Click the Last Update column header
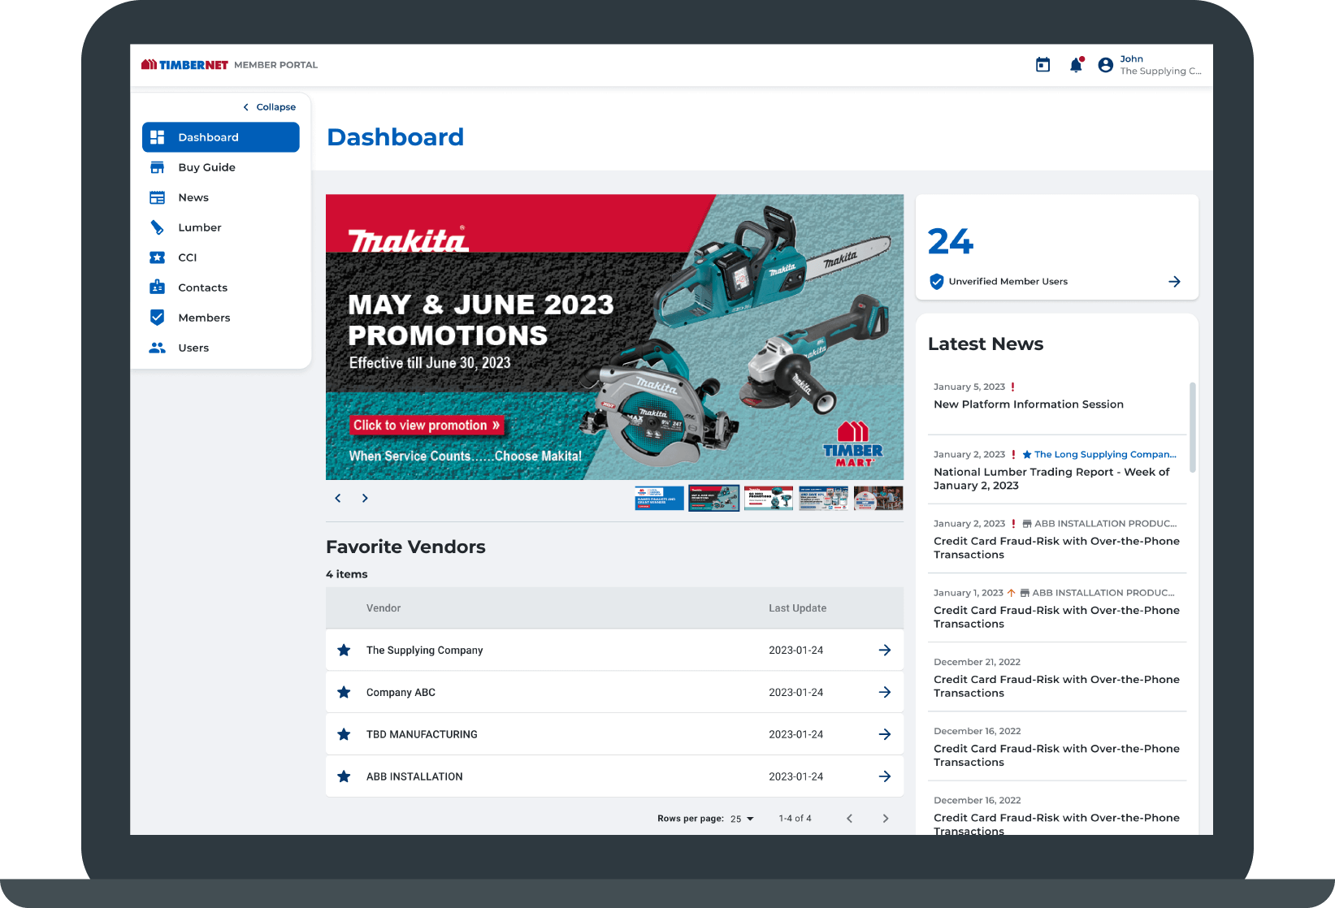Screen dimensions: 1335x908 click(x=798, y=608)
